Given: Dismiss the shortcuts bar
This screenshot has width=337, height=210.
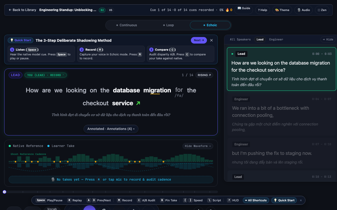Looking at the screenshot, I should [x=301, y=200].
